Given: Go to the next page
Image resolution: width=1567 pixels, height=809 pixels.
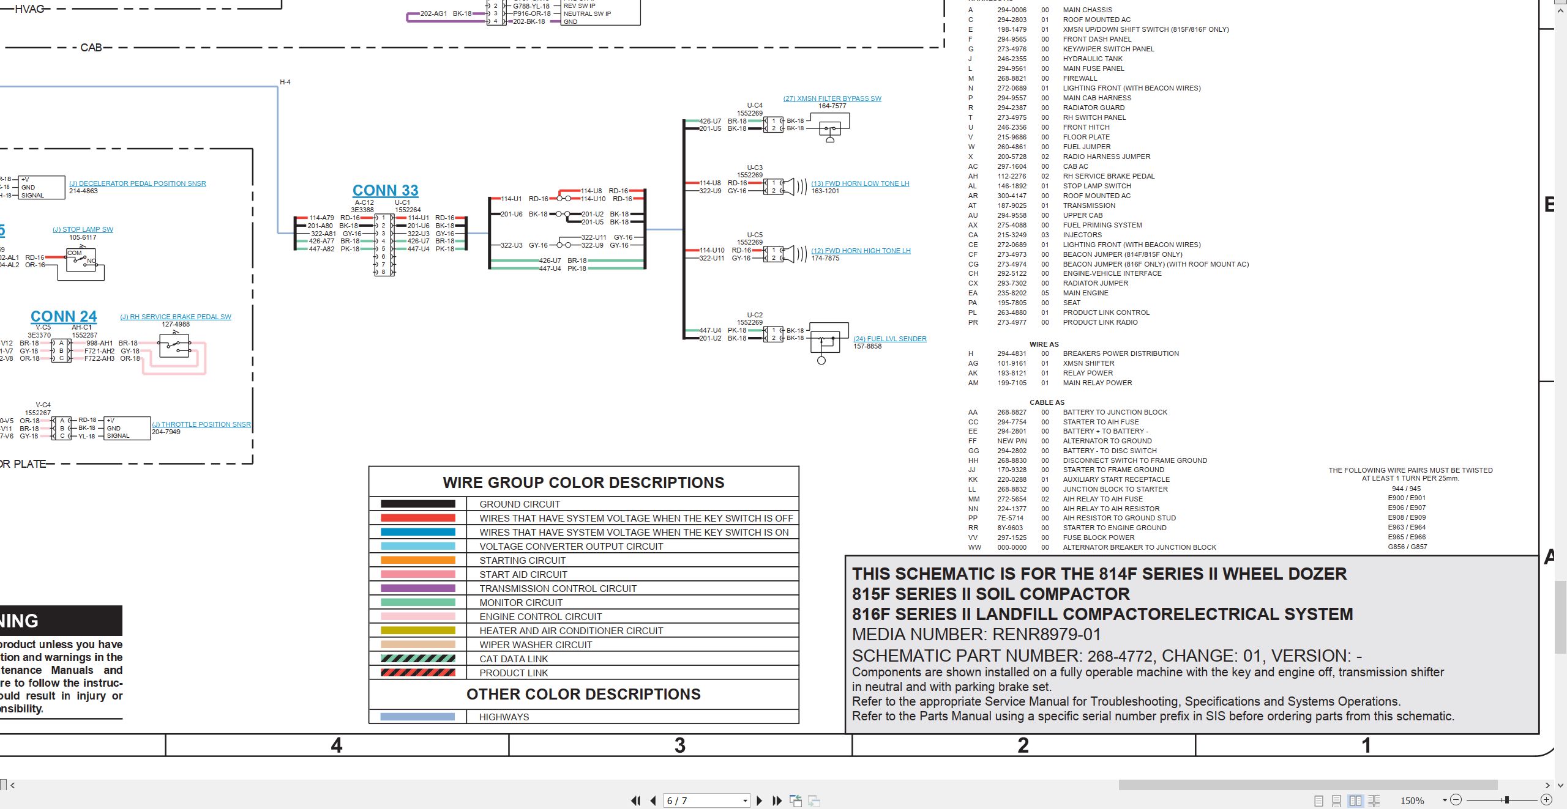Looking at the screenshot, I should pos(759,800).
